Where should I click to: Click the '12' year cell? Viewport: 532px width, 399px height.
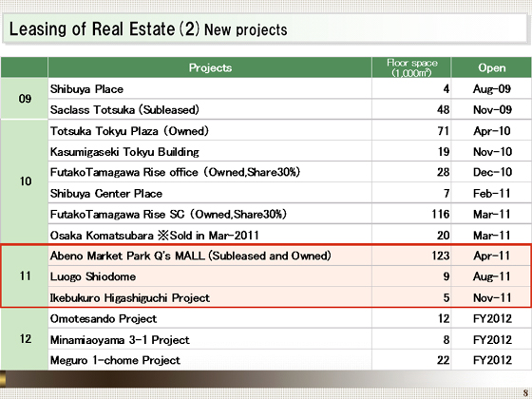coord(25,338)
